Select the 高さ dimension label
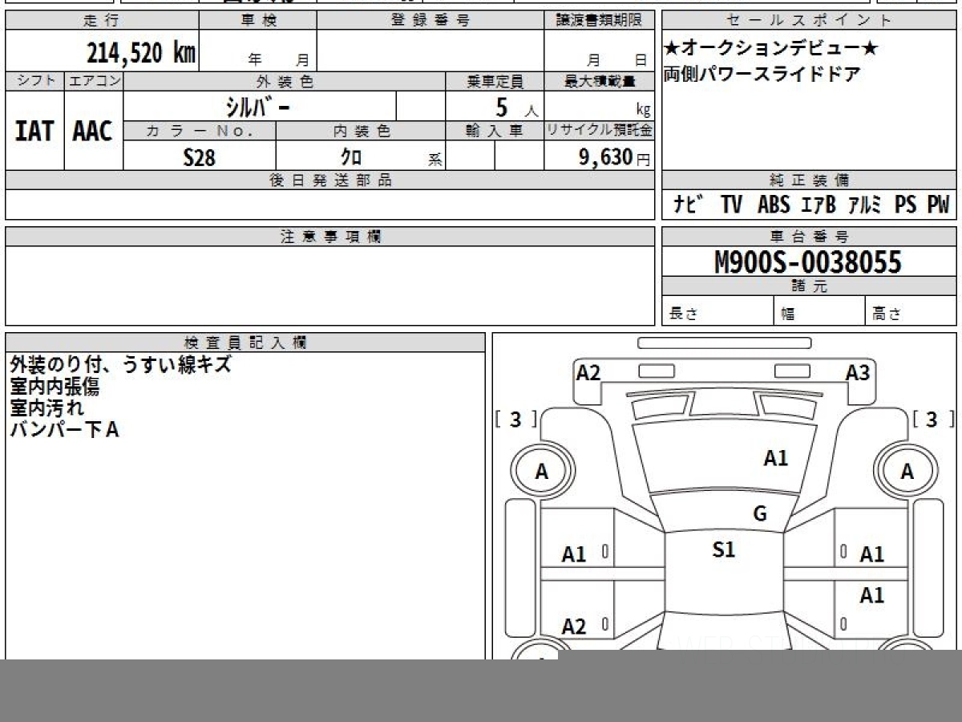This screenshot has width=962, height=722. pyautogui.click(x=887, y=314)
